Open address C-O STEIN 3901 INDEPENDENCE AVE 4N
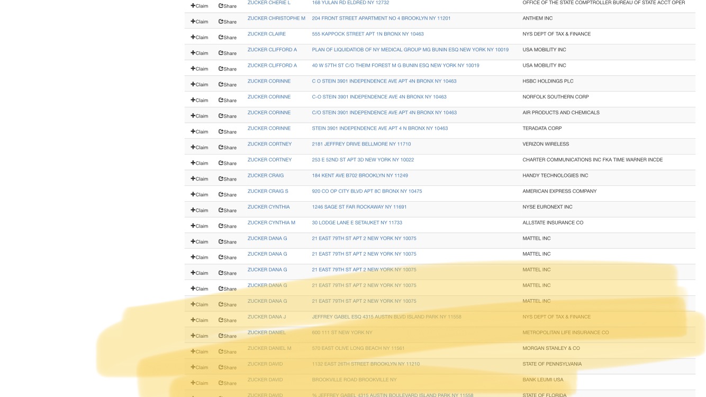The width and height of the screenshot is (706, 397). click(x=379, y=97)
